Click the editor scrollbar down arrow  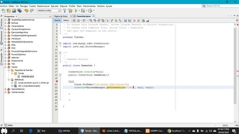(235, 122)
